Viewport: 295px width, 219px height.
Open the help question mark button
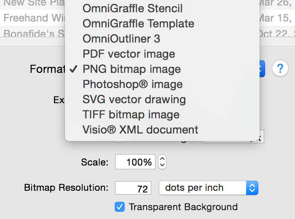click(x=280, y=68)
